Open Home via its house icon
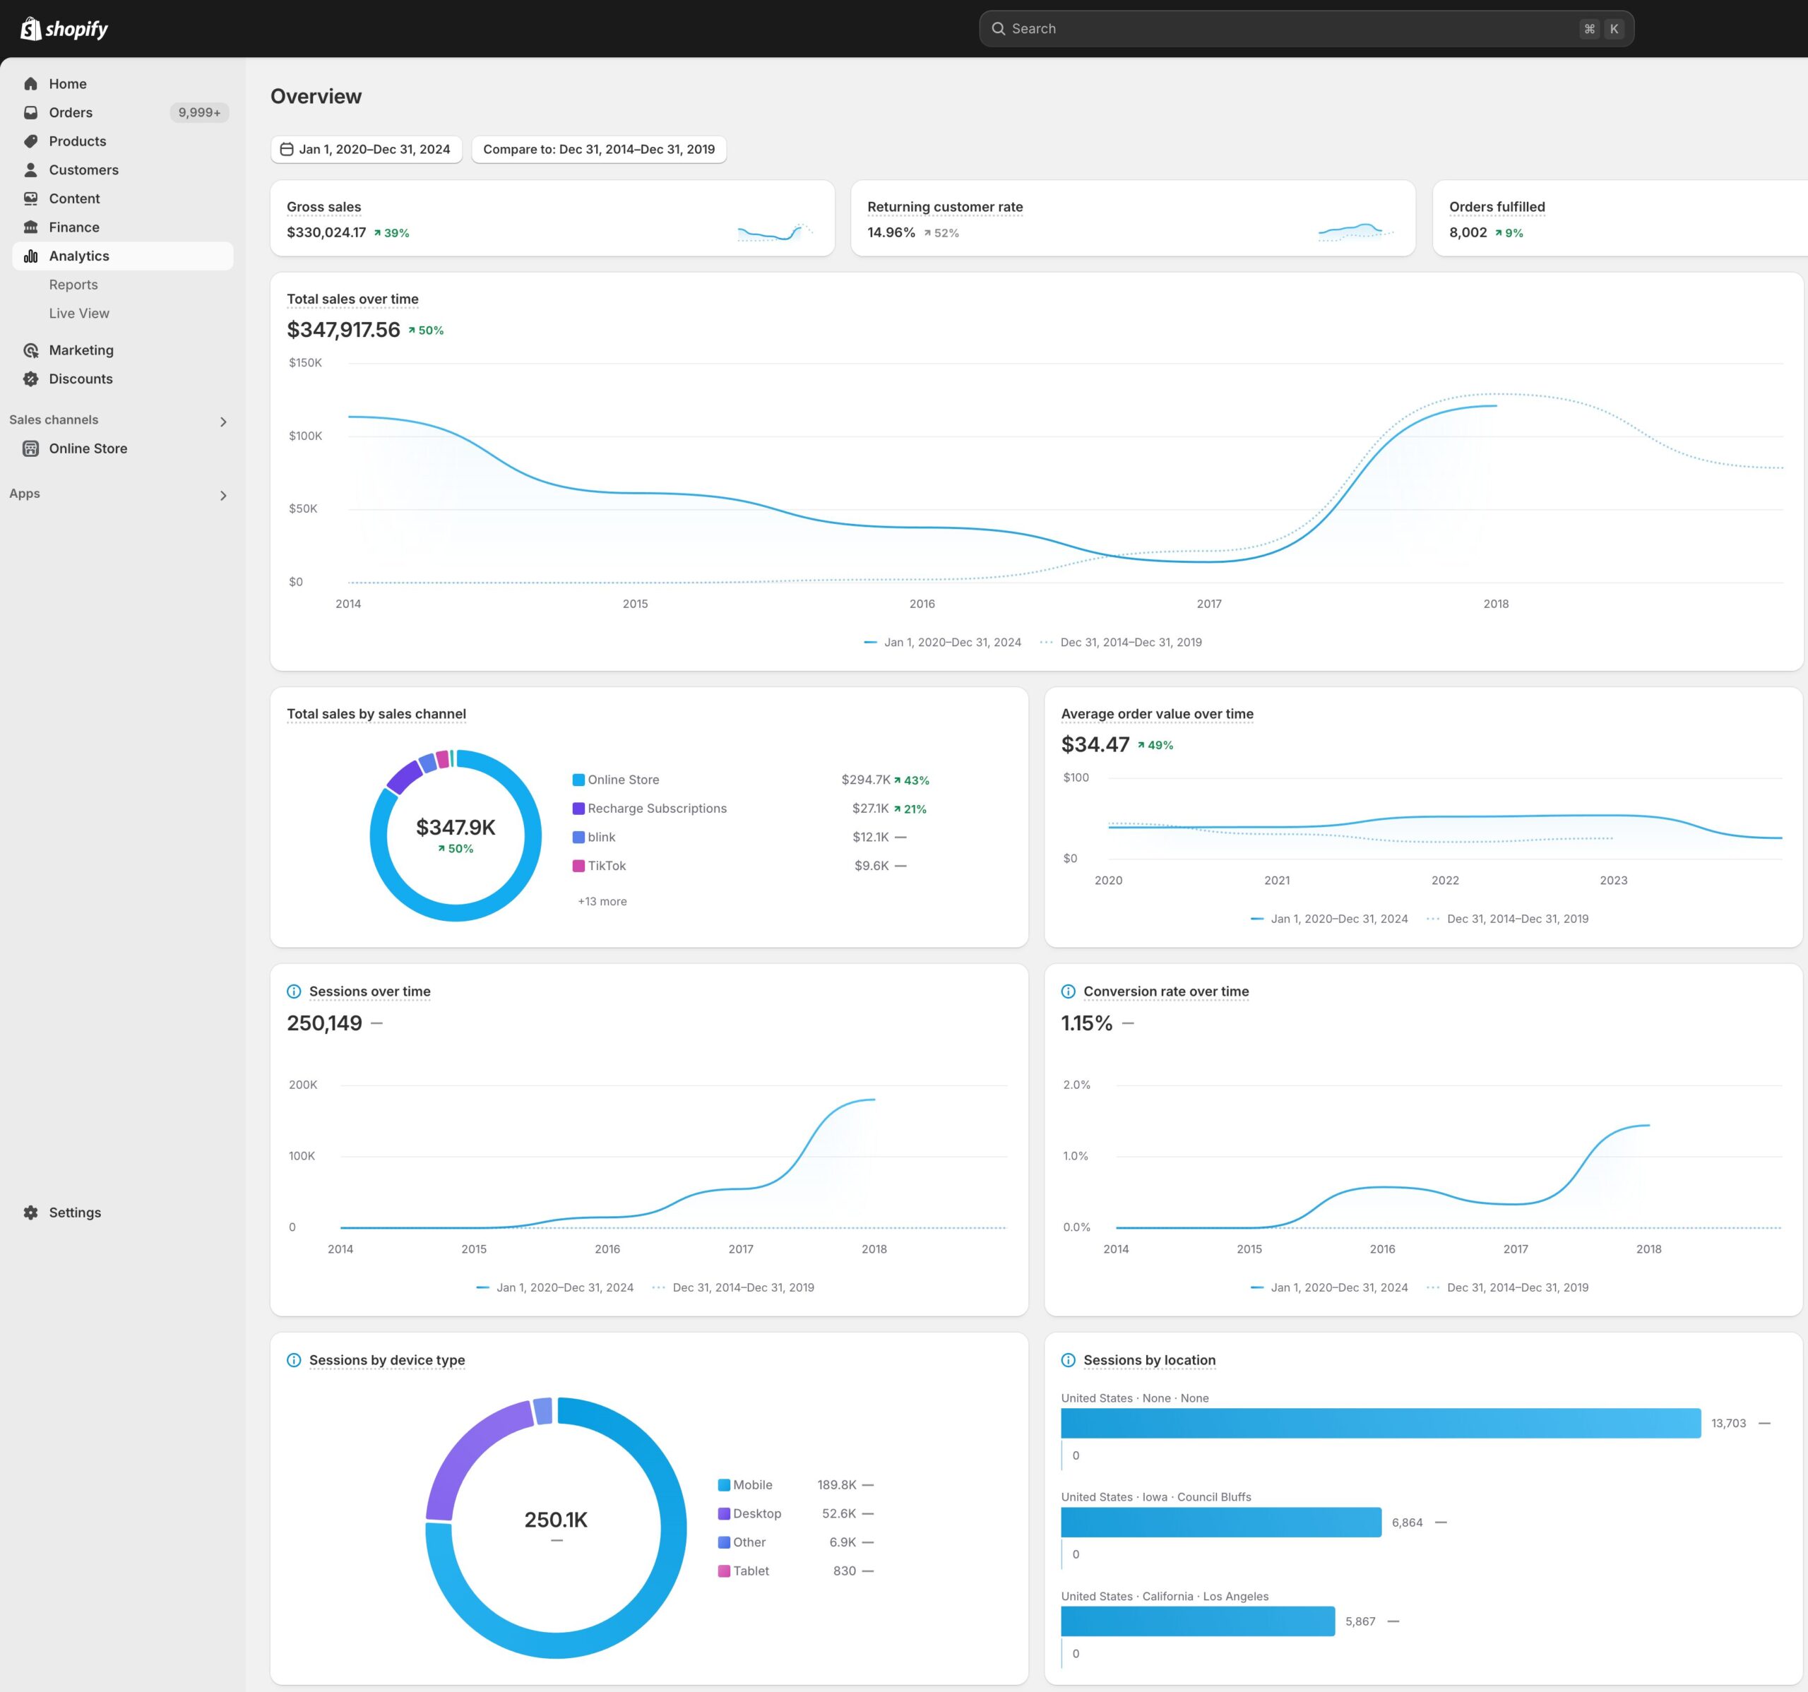The height and width of the screenshot is (1692, 1808). [31, 83]
